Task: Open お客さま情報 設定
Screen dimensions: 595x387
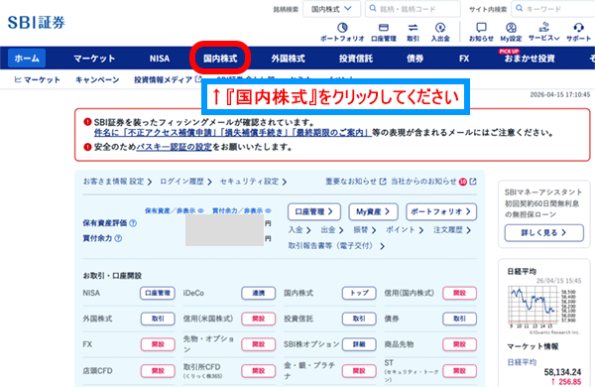Action: coord(117,182)
